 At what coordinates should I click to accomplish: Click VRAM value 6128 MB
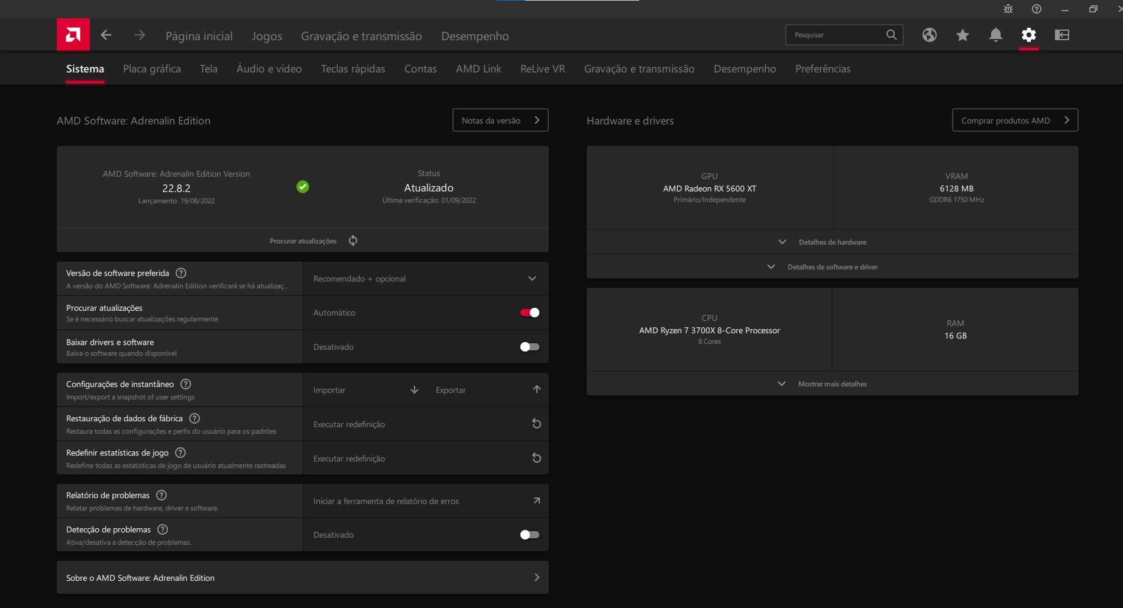point(957,188)
